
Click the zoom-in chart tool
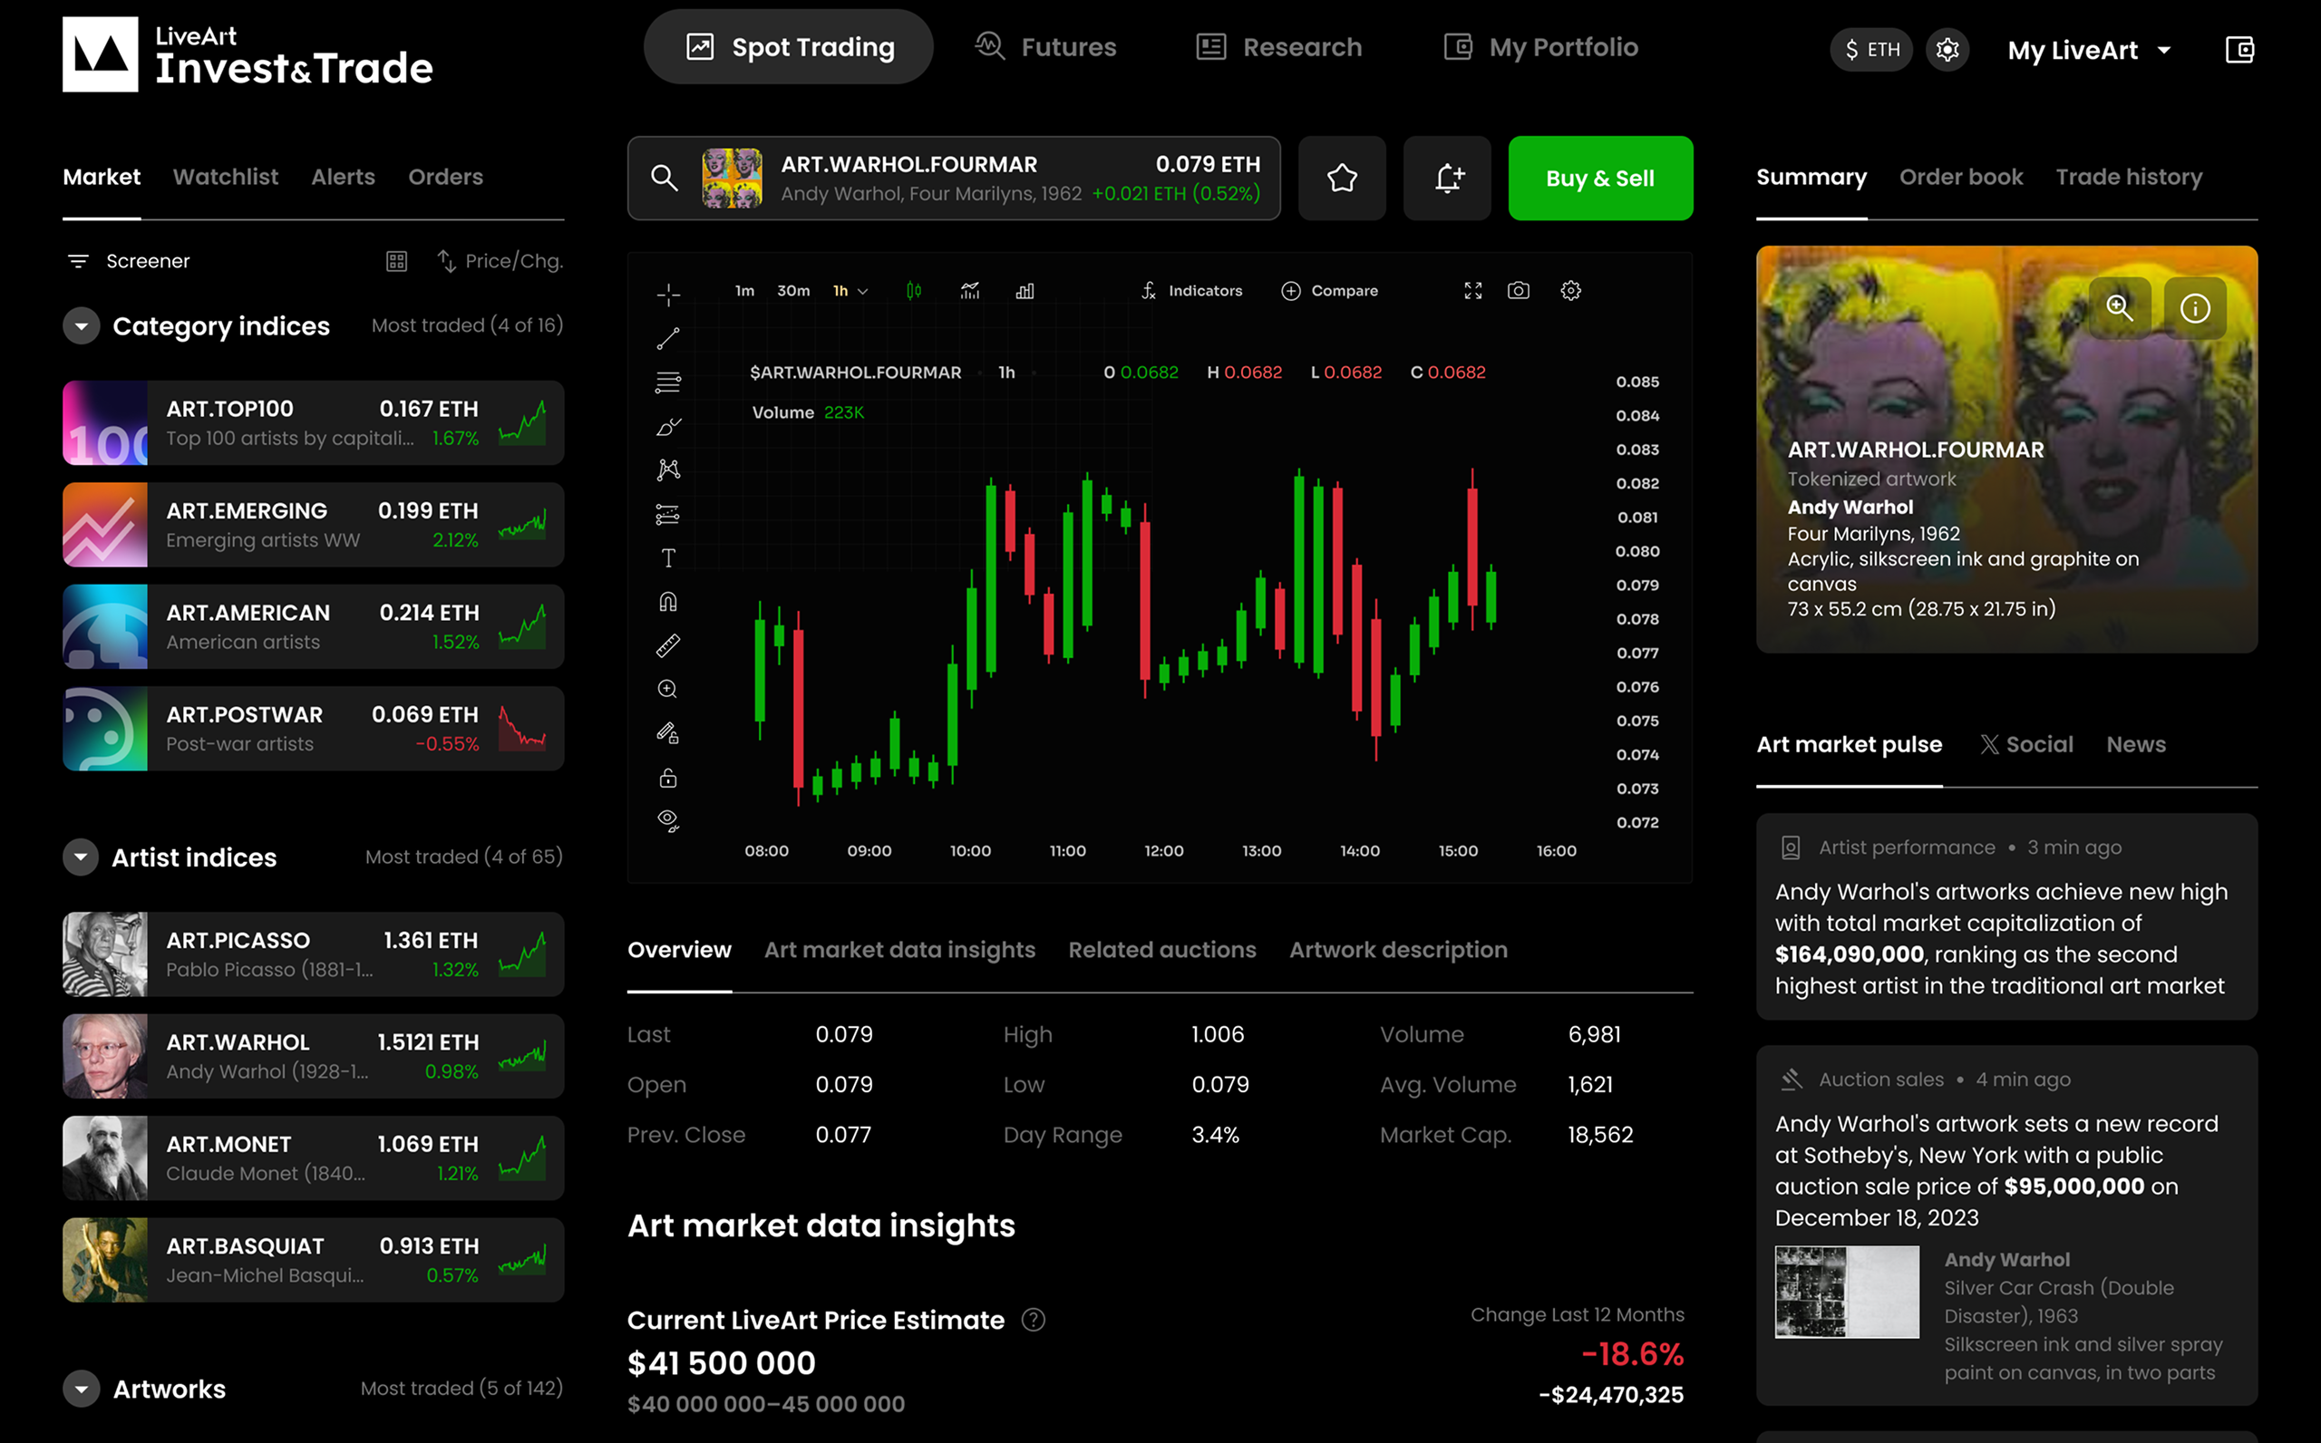tap(668, 689)
